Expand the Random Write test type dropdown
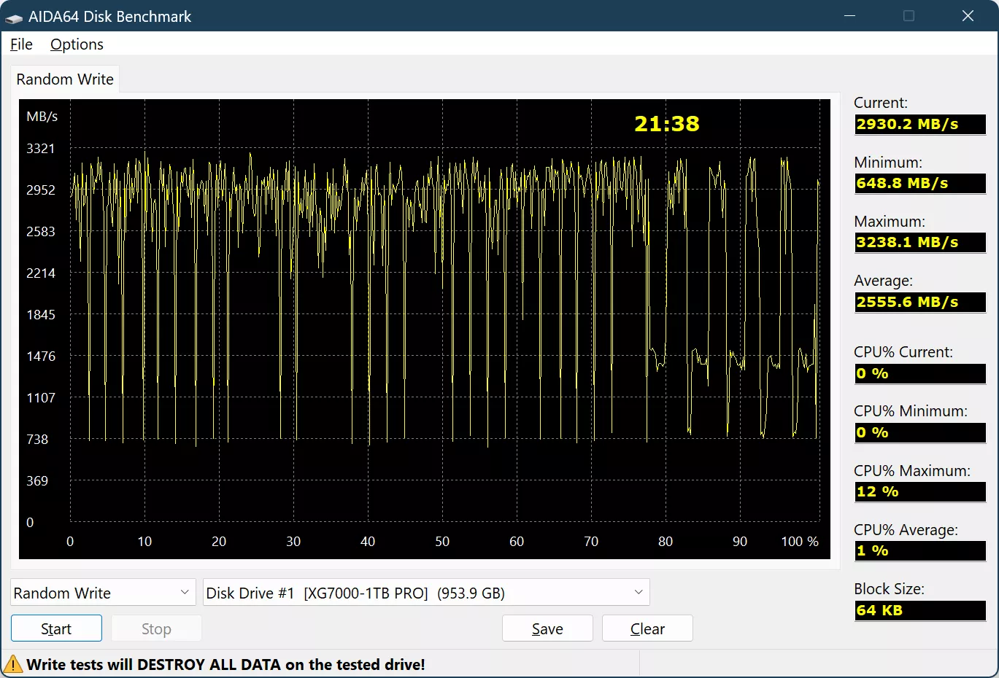 point(103,593)
